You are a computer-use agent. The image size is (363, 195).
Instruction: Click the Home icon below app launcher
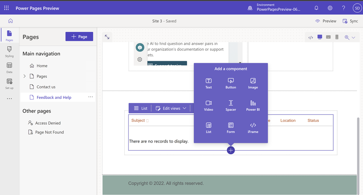[x=11, y=21]
